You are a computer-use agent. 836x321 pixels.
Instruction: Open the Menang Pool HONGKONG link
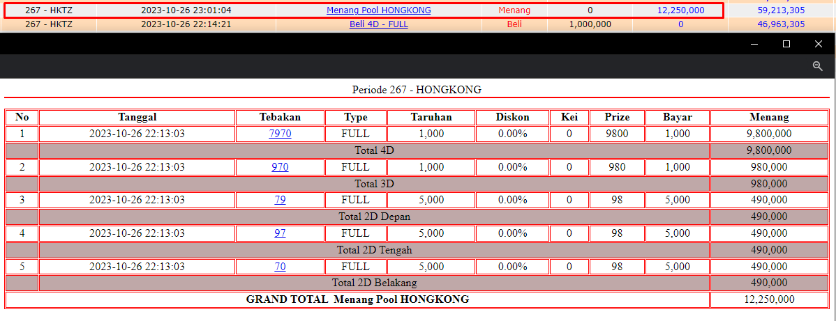[378, 10]
